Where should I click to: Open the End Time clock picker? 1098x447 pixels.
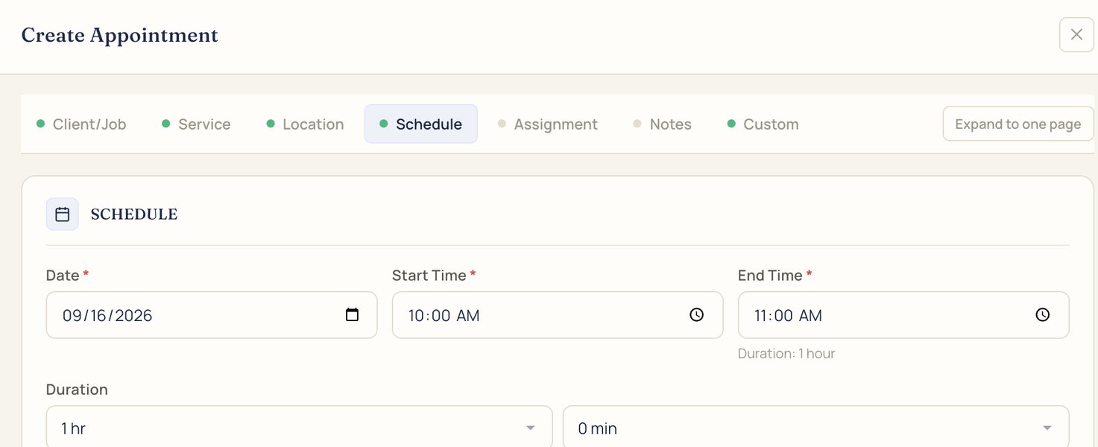(x=1042, y=314)
